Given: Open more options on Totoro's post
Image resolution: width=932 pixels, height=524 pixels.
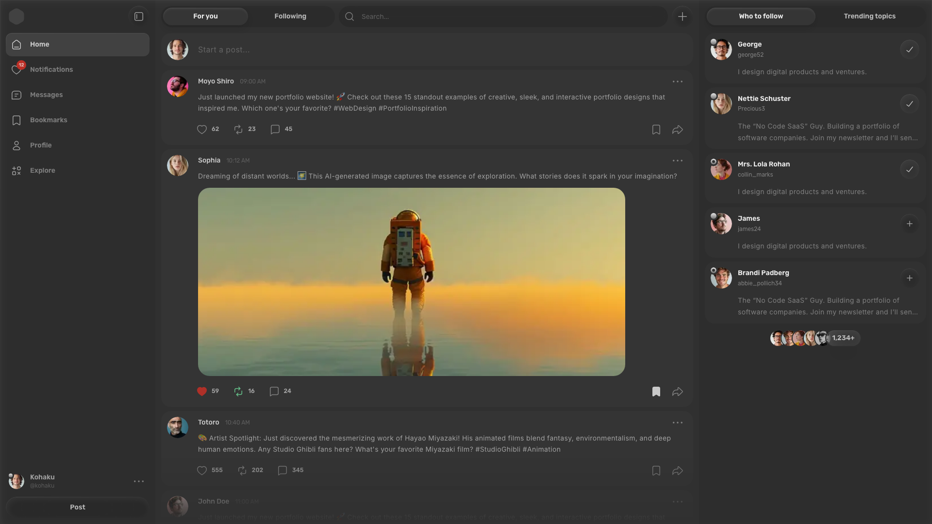Looking at the screenshot, I should click(x=677, y=423).
